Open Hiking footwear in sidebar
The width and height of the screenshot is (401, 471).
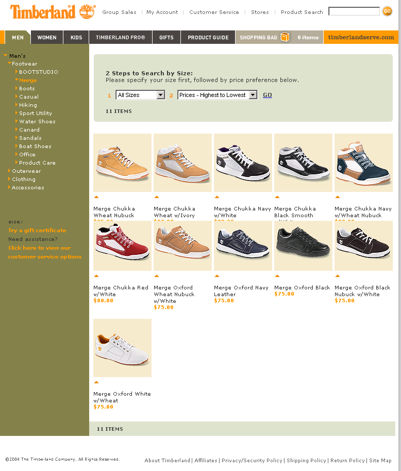[28, 105]
